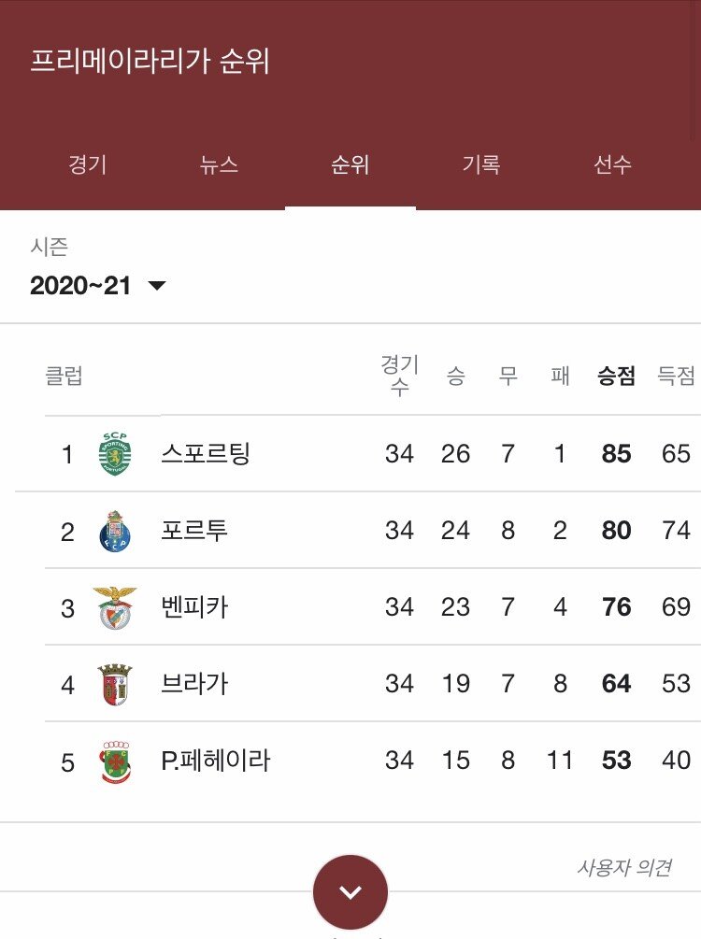Open the 브라가 team name link
The height and width of the screenshot is (939, 701).
click(x=194, y=683)
